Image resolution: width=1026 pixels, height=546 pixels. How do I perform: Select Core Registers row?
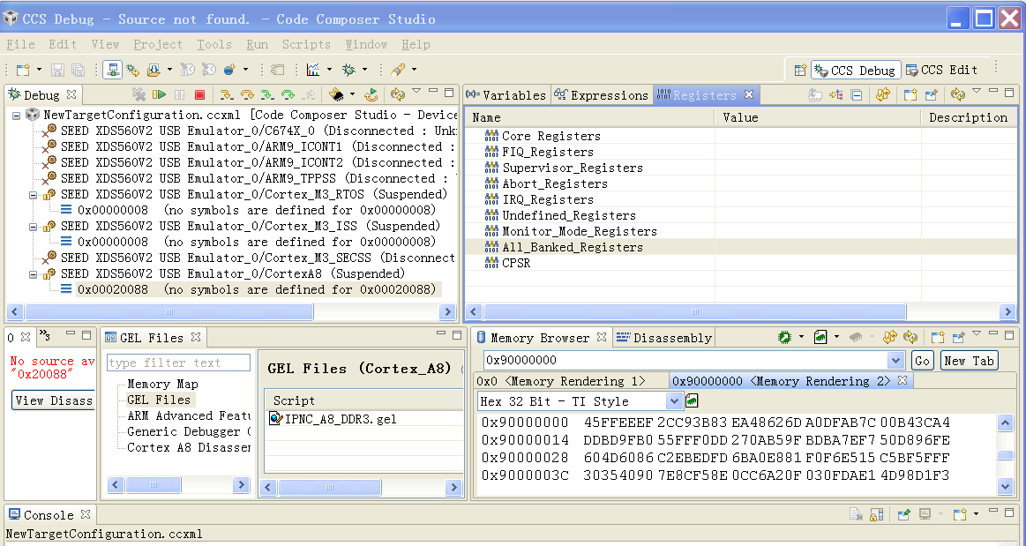click(551, 136)
